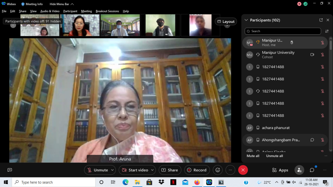Select participant achara phanurat

click(x=285, y=128)
